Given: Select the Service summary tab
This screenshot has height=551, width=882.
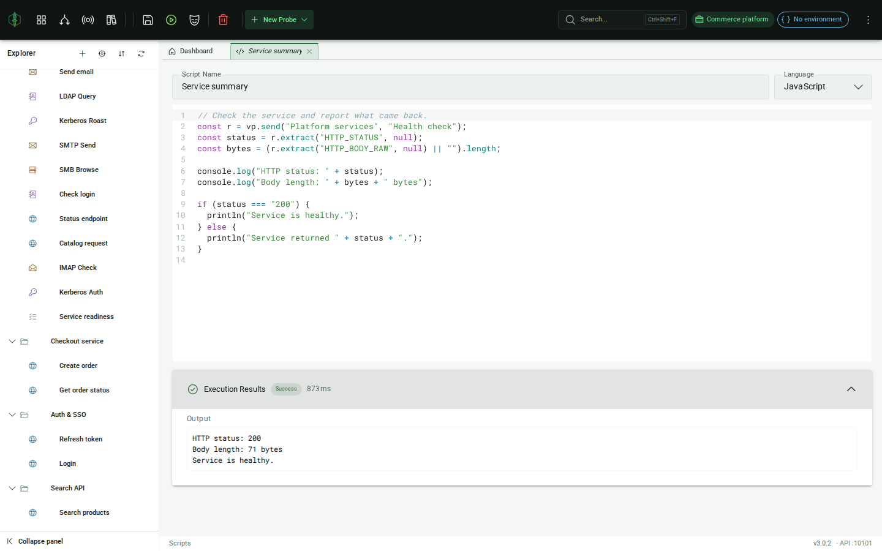Looking at the screenshot, I should [x=275, y=51].
